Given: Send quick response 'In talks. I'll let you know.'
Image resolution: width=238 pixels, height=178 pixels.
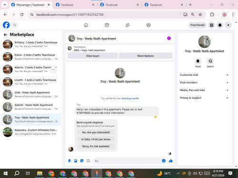Looking at the screenshot, I should click(96, 139).
